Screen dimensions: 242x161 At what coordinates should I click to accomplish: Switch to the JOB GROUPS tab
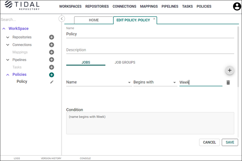click(x=125, y=62)
